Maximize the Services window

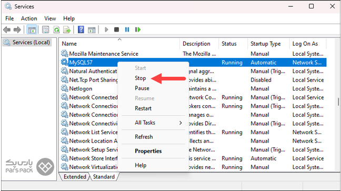point(311,6)
